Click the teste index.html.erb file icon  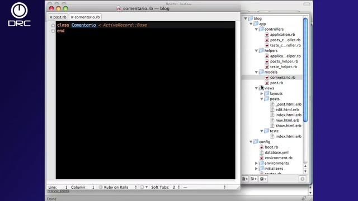[272, 136]
